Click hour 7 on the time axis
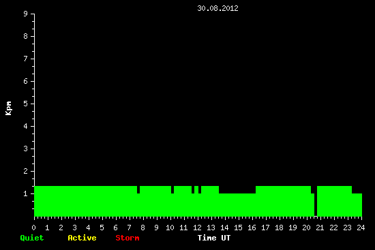This screenshot has width=375, height=250. pyautogui.click(x=129, y=228)
